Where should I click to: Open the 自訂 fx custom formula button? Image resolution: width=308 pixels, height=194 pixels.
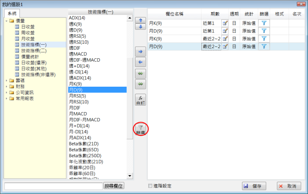(140, 100)
